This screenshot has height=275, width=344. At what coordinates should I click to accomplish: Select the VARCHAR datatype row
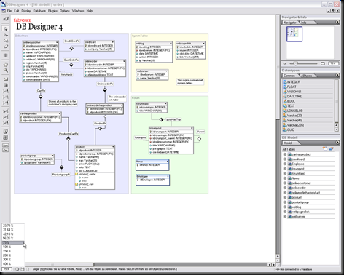coord(308,92)
